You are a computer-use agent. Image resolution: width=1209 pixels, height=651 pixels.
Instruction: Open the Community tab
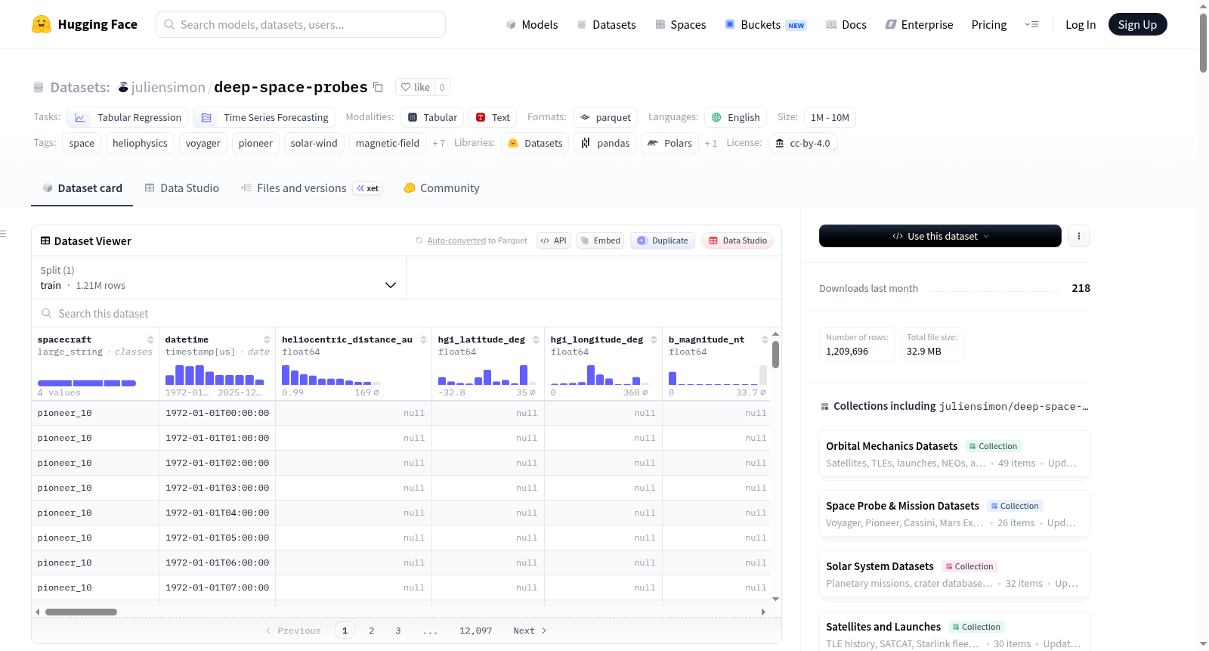(x=441, y=188)
